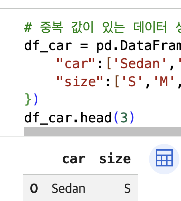This screenshot has width=181, height=201.
Task: Select the 'S' size cell in row 0
Action: 127,188
